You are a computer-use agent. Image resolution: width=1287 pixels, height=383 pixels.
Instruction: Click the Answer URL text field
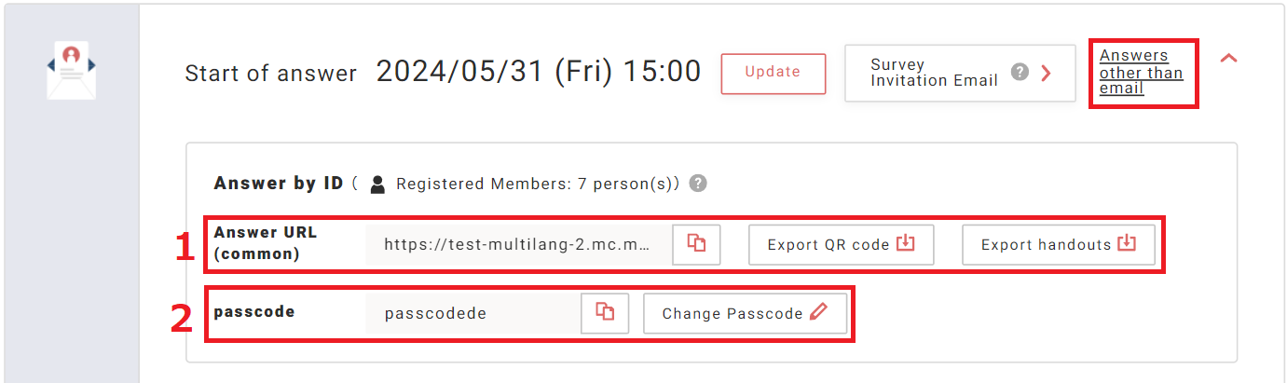coord(517,245)
